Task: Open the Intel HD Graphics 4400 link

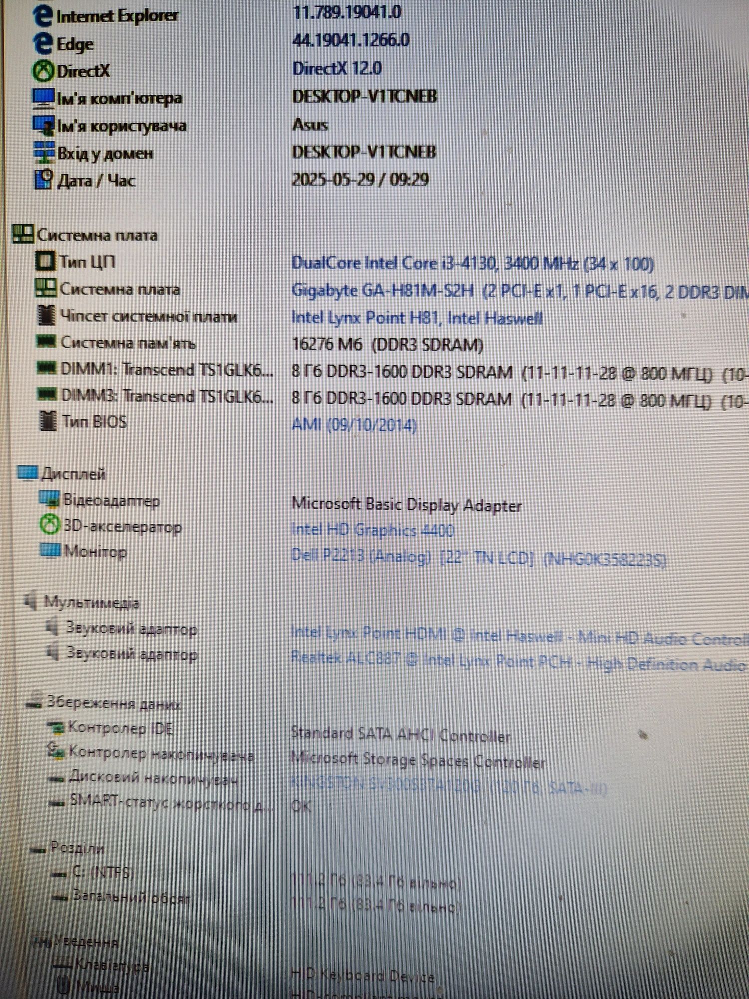Action: pyautogui.click(x=373, y=529)
